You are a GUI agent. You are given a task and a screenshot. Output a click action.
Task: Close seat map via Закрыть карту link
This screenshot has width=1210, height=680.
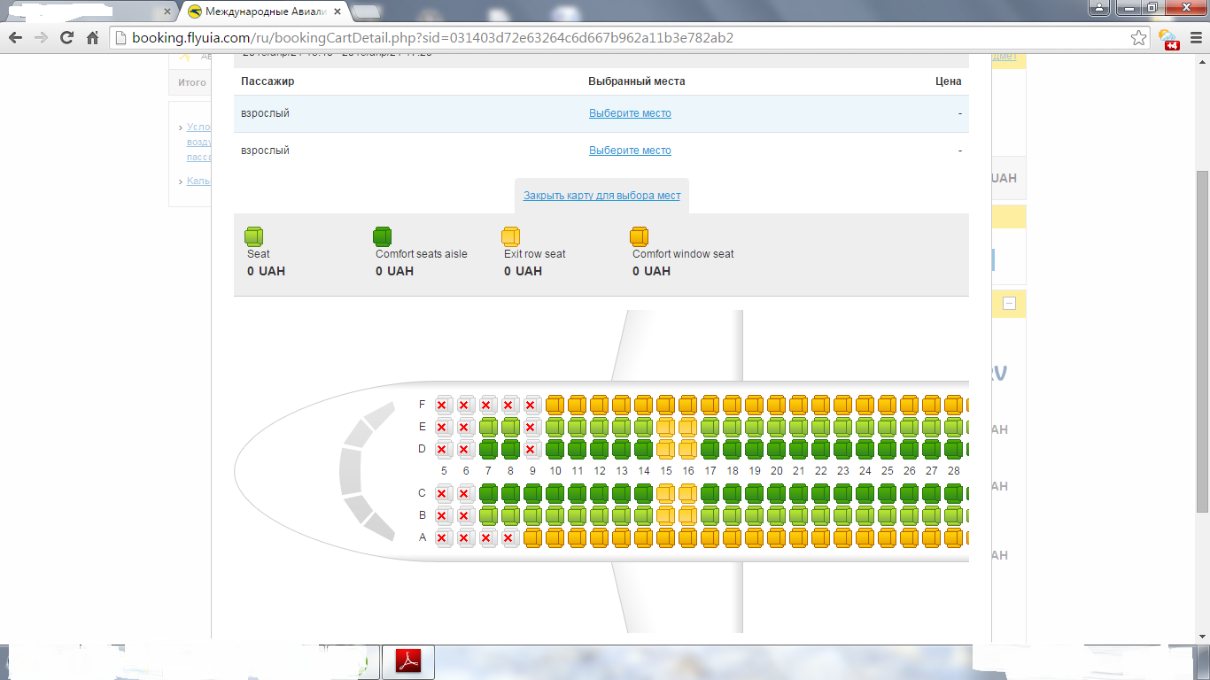click(x=601, y=196)
